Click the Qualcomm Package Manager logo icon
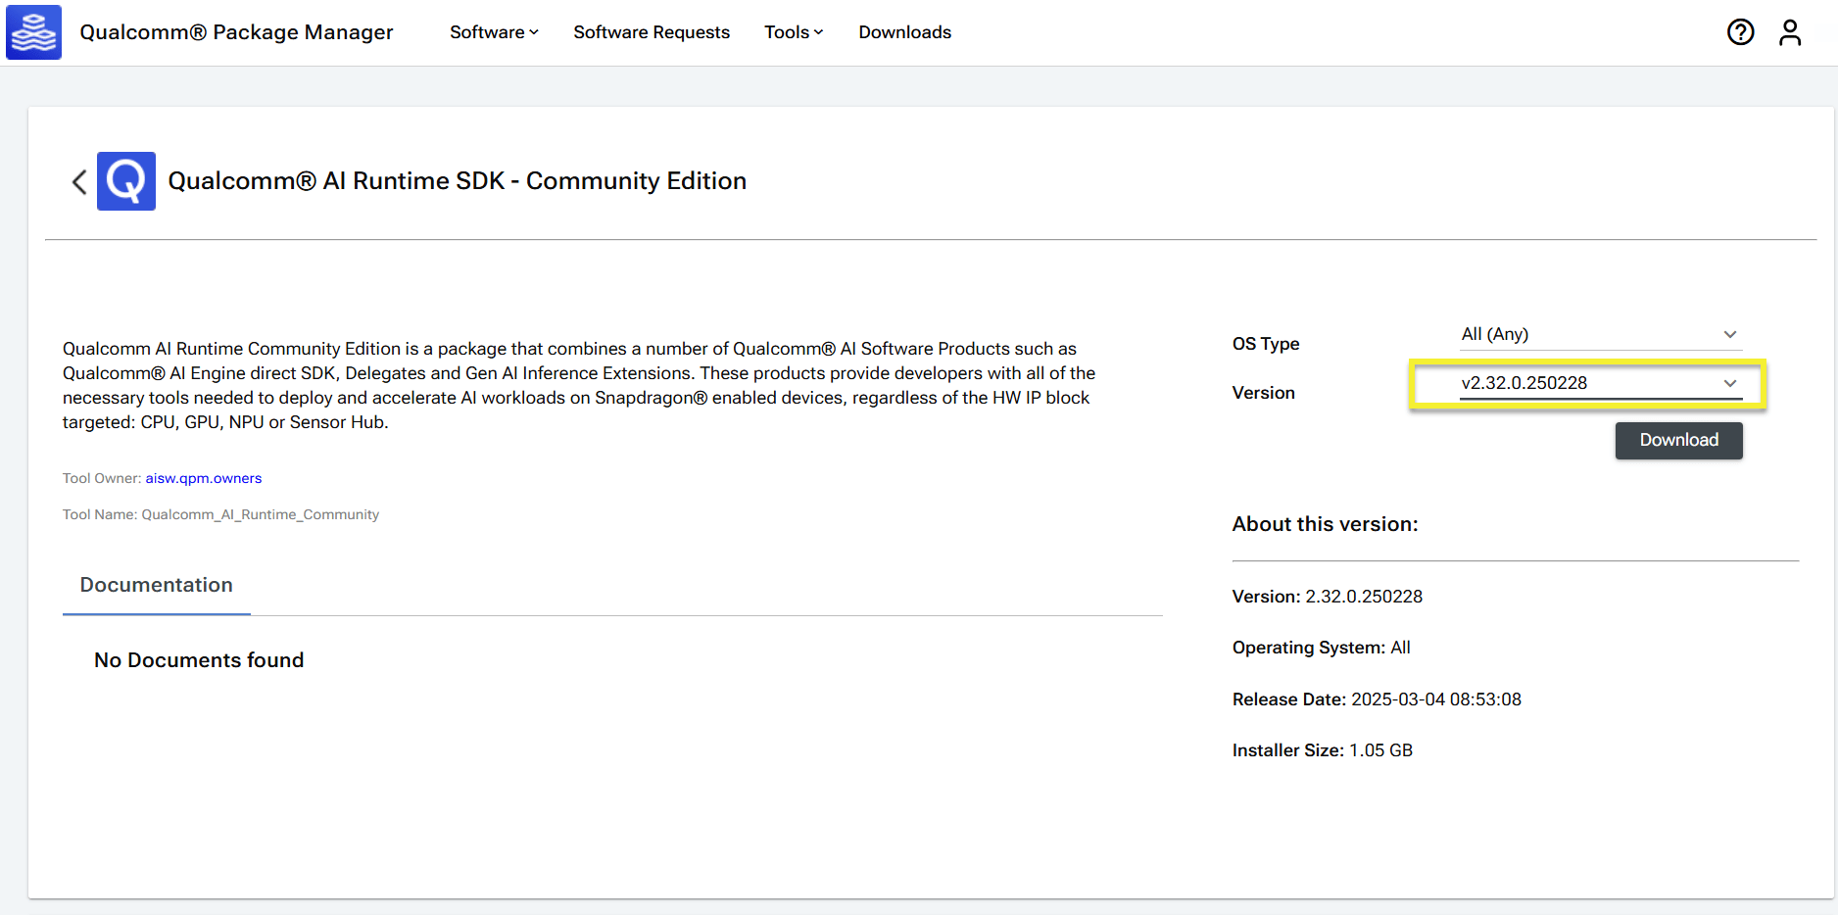Image resolution: width=1838 pixels, height=915 pixels. (33, 32)
